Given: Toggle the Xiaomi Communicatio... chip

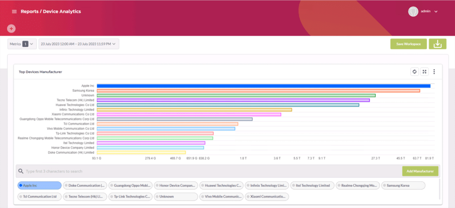Looking at the screenshot, I should coord(267,196).
